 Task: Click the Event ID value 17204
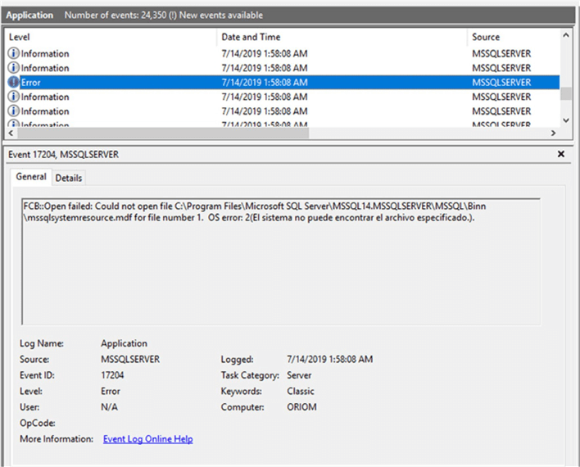(112, 375)
